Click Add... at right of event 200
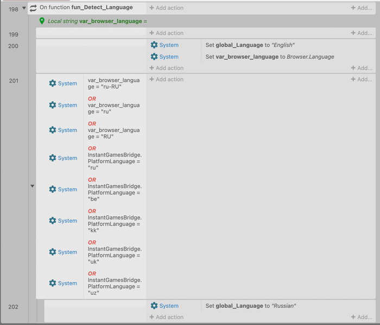 tap(362, 68)
